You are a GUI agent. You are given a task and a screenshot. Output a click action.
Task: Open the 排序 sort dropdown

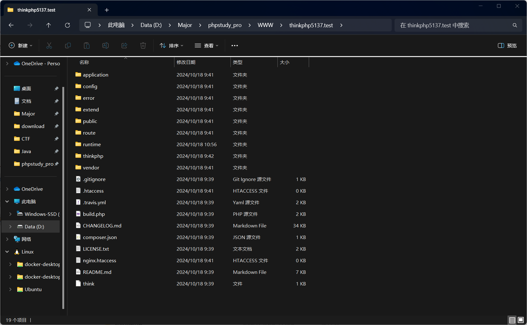(x=171, y=45)
